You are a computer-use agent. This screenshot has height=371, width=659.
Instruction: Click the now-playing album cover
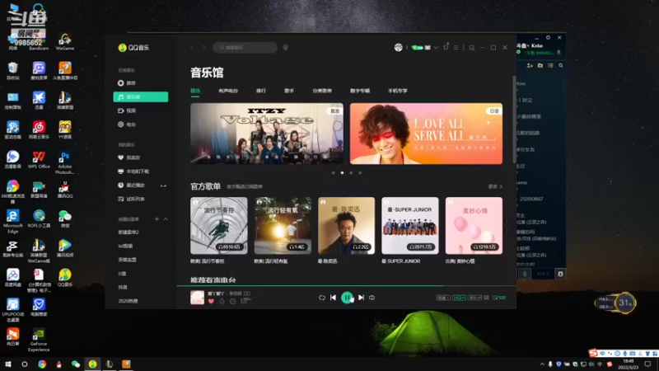click(197, 298)
